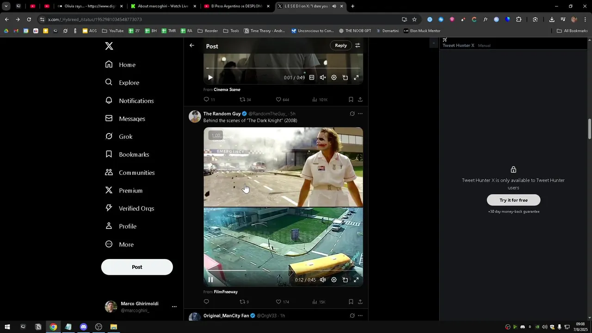This screenshot has height=333, width=592.
Task: Expand the More menu in sidebar
Action: point(119,244)
